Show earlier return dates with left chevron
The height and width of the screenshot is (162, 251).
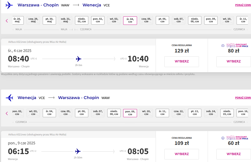7,113
